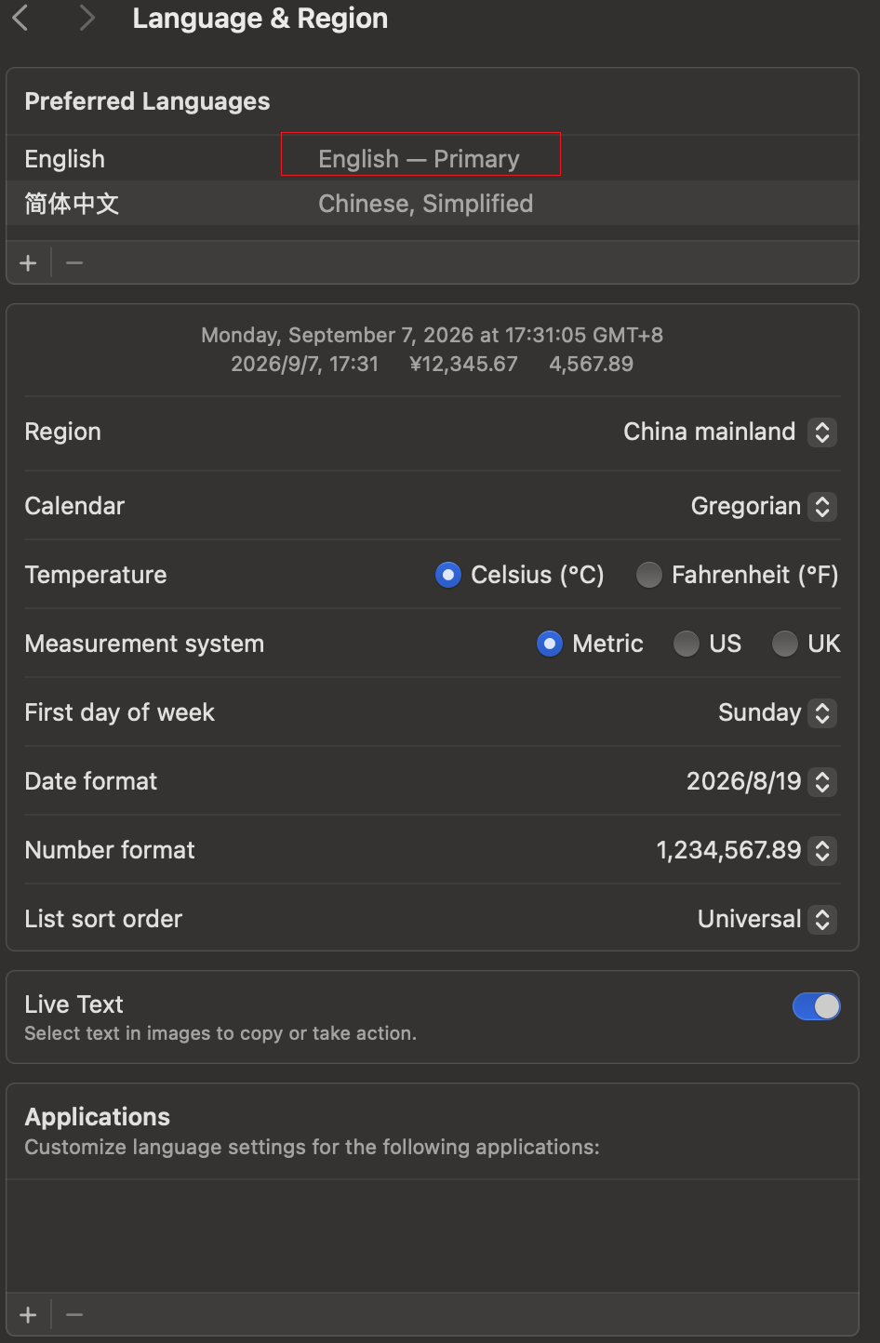Go forward with the right chevron

(x=87, y=18)
